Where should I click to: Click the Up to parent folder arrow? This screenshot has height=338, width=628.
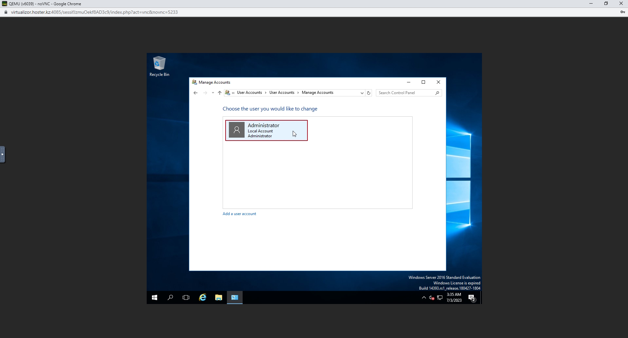pyautogui.click(x=220, y=93)
